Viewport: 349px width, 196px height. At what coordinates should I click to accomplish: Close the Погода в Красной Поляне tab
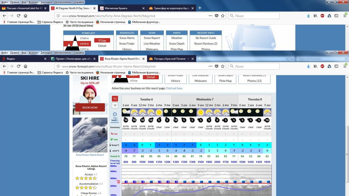pos(192,59)
